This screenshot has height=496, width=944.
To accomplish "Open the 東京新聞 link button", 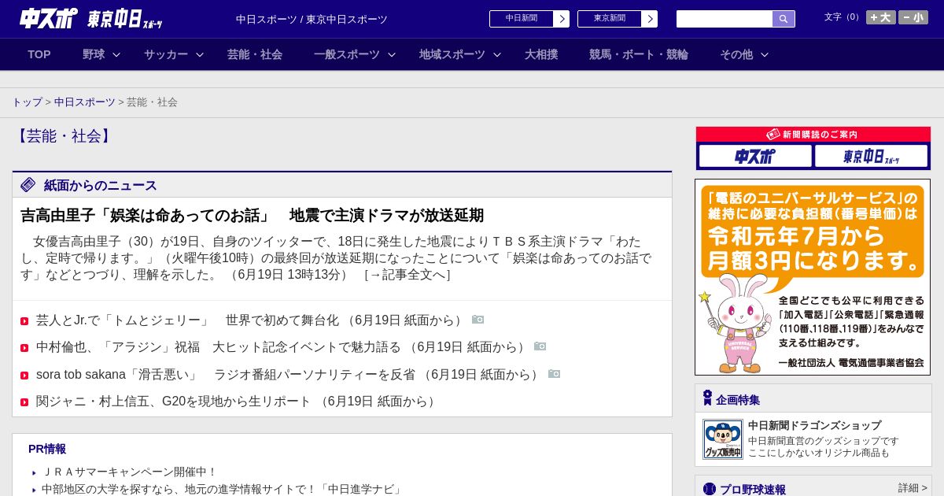I will click(610, 19).
